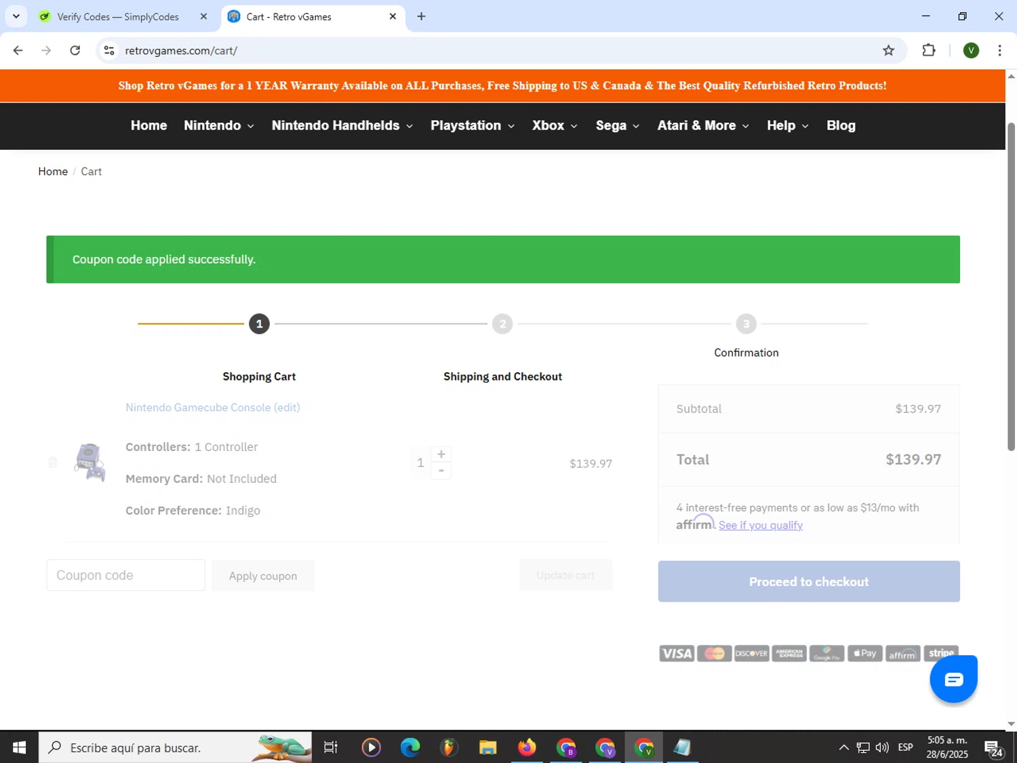Click the Discover payment logo
The width and height of the screenshot is (1017, 763).
(752, 654)
